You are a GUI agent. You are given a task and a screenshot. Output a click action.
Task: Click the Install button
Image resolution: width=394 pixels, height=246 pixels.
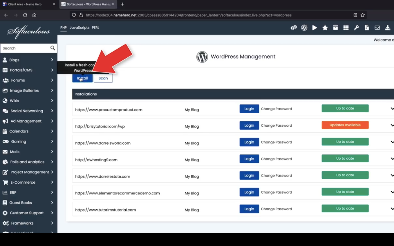[82, 78]
